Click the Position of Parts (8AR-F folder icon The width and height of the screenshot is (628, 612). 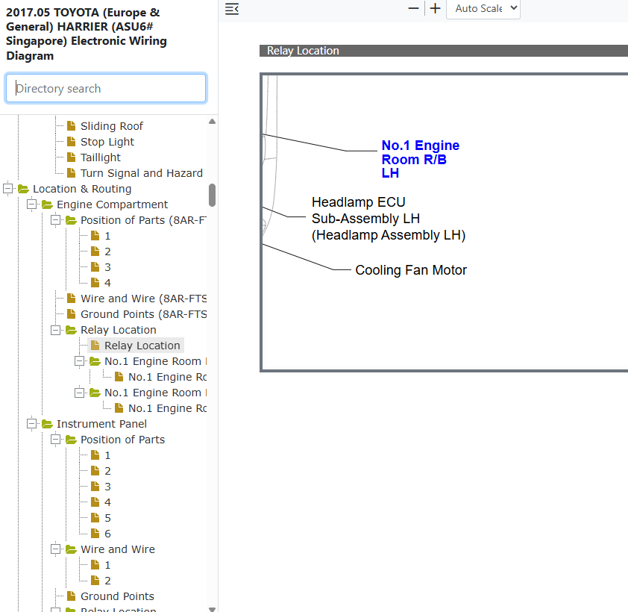[x=72, y=220]
